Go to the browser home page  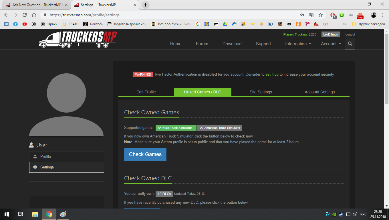(34, 15)
